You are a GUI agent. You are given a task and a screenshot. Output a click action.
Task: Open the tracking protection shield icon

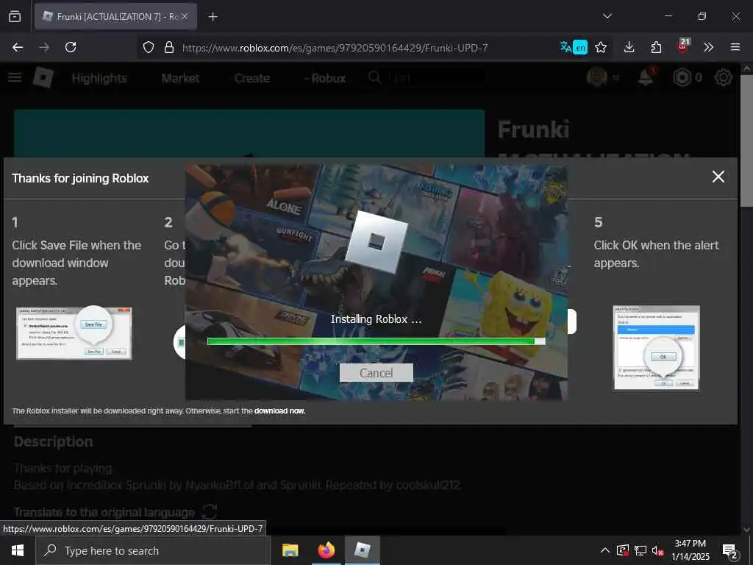click(x=149, y=47)
